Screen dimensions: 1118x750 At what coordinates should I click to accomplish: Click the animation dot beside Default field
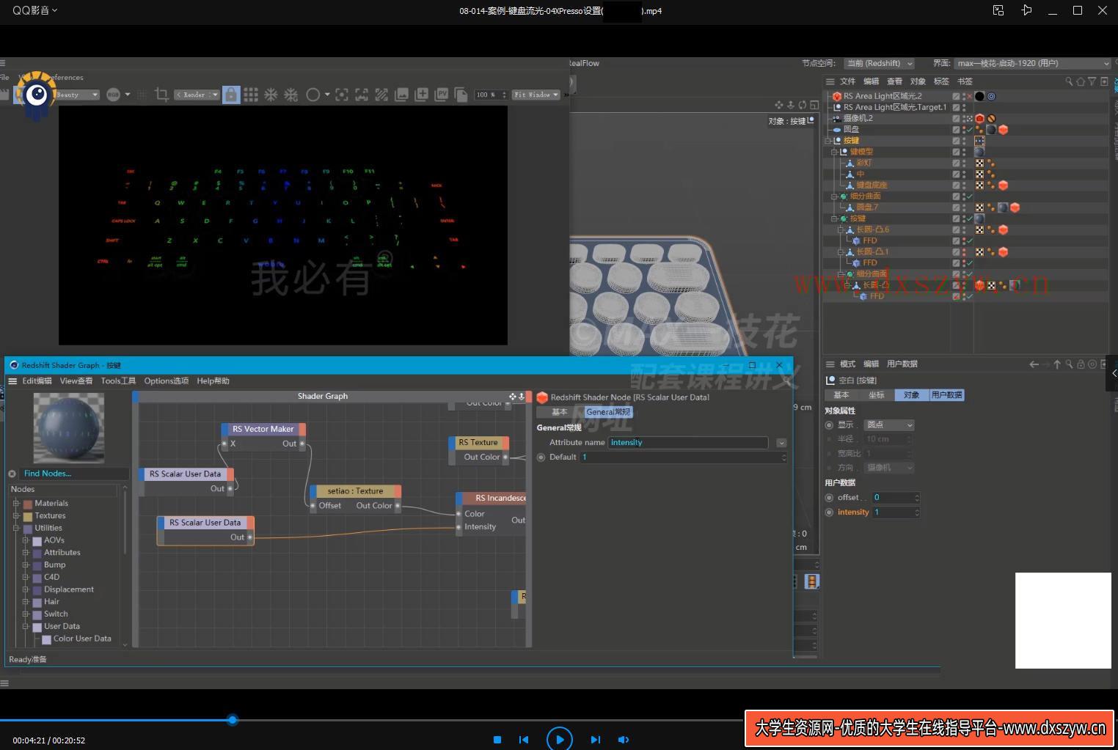(x=541, y=457)
